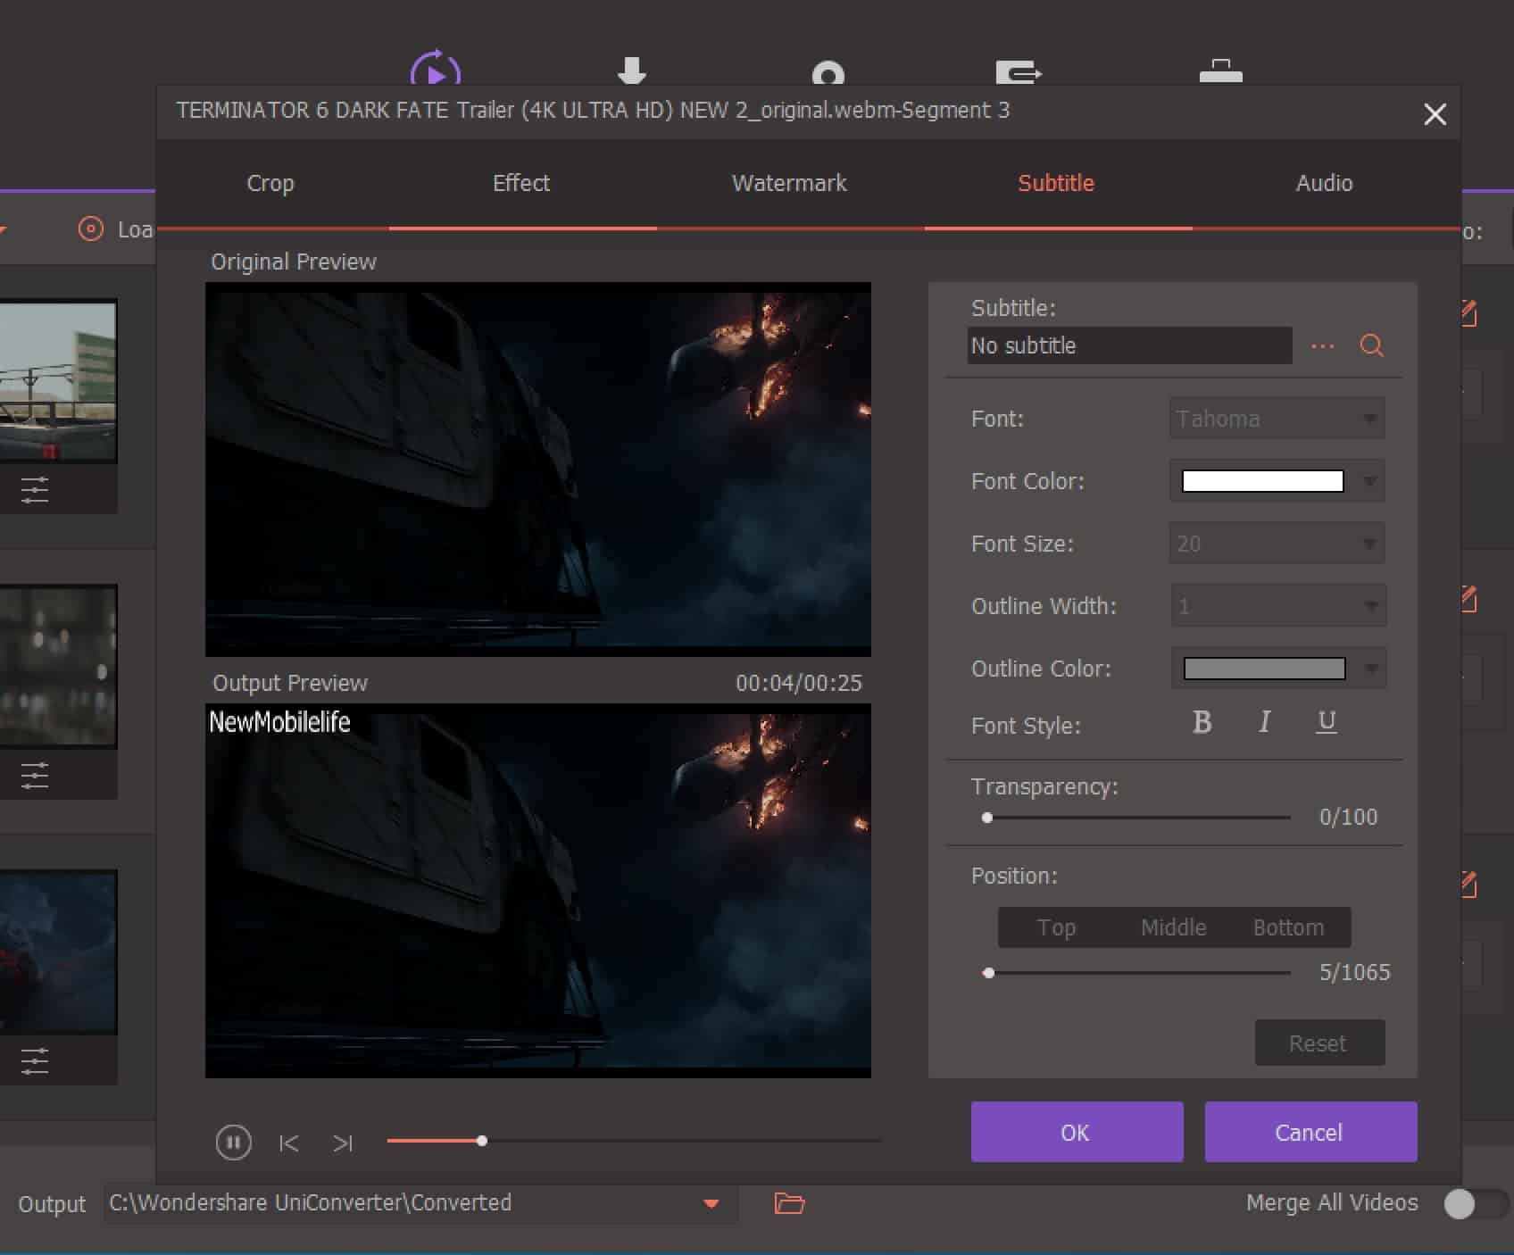Image resolution: width=1514 pixels, height=1255 pixels.
Task: Select the first video thumbnail in list
Action: click(x=58, y=381)
